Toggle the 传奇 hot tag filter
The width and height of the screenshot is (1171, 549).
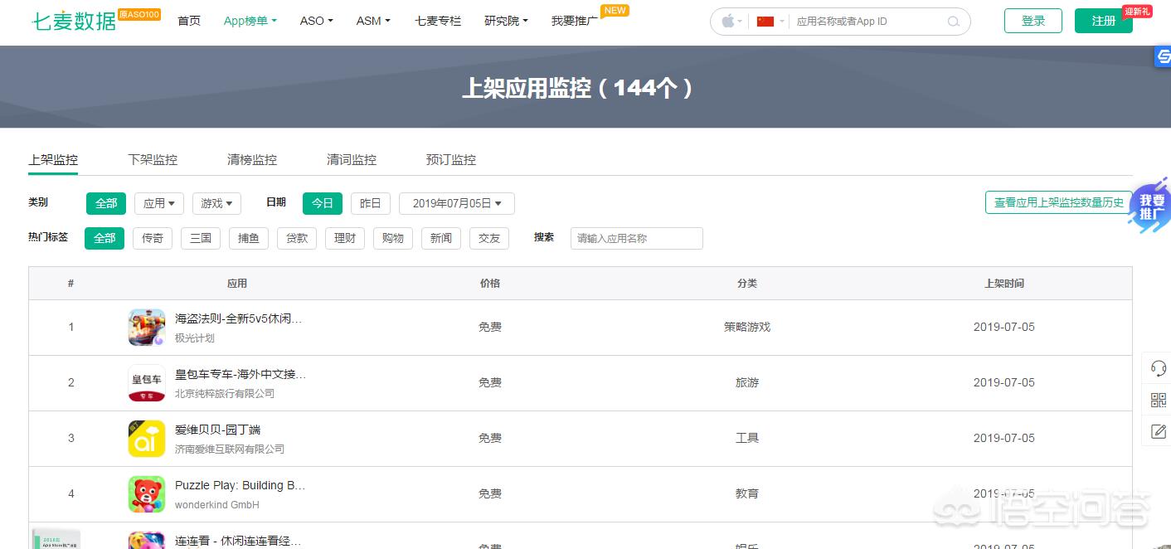point(153,238)
